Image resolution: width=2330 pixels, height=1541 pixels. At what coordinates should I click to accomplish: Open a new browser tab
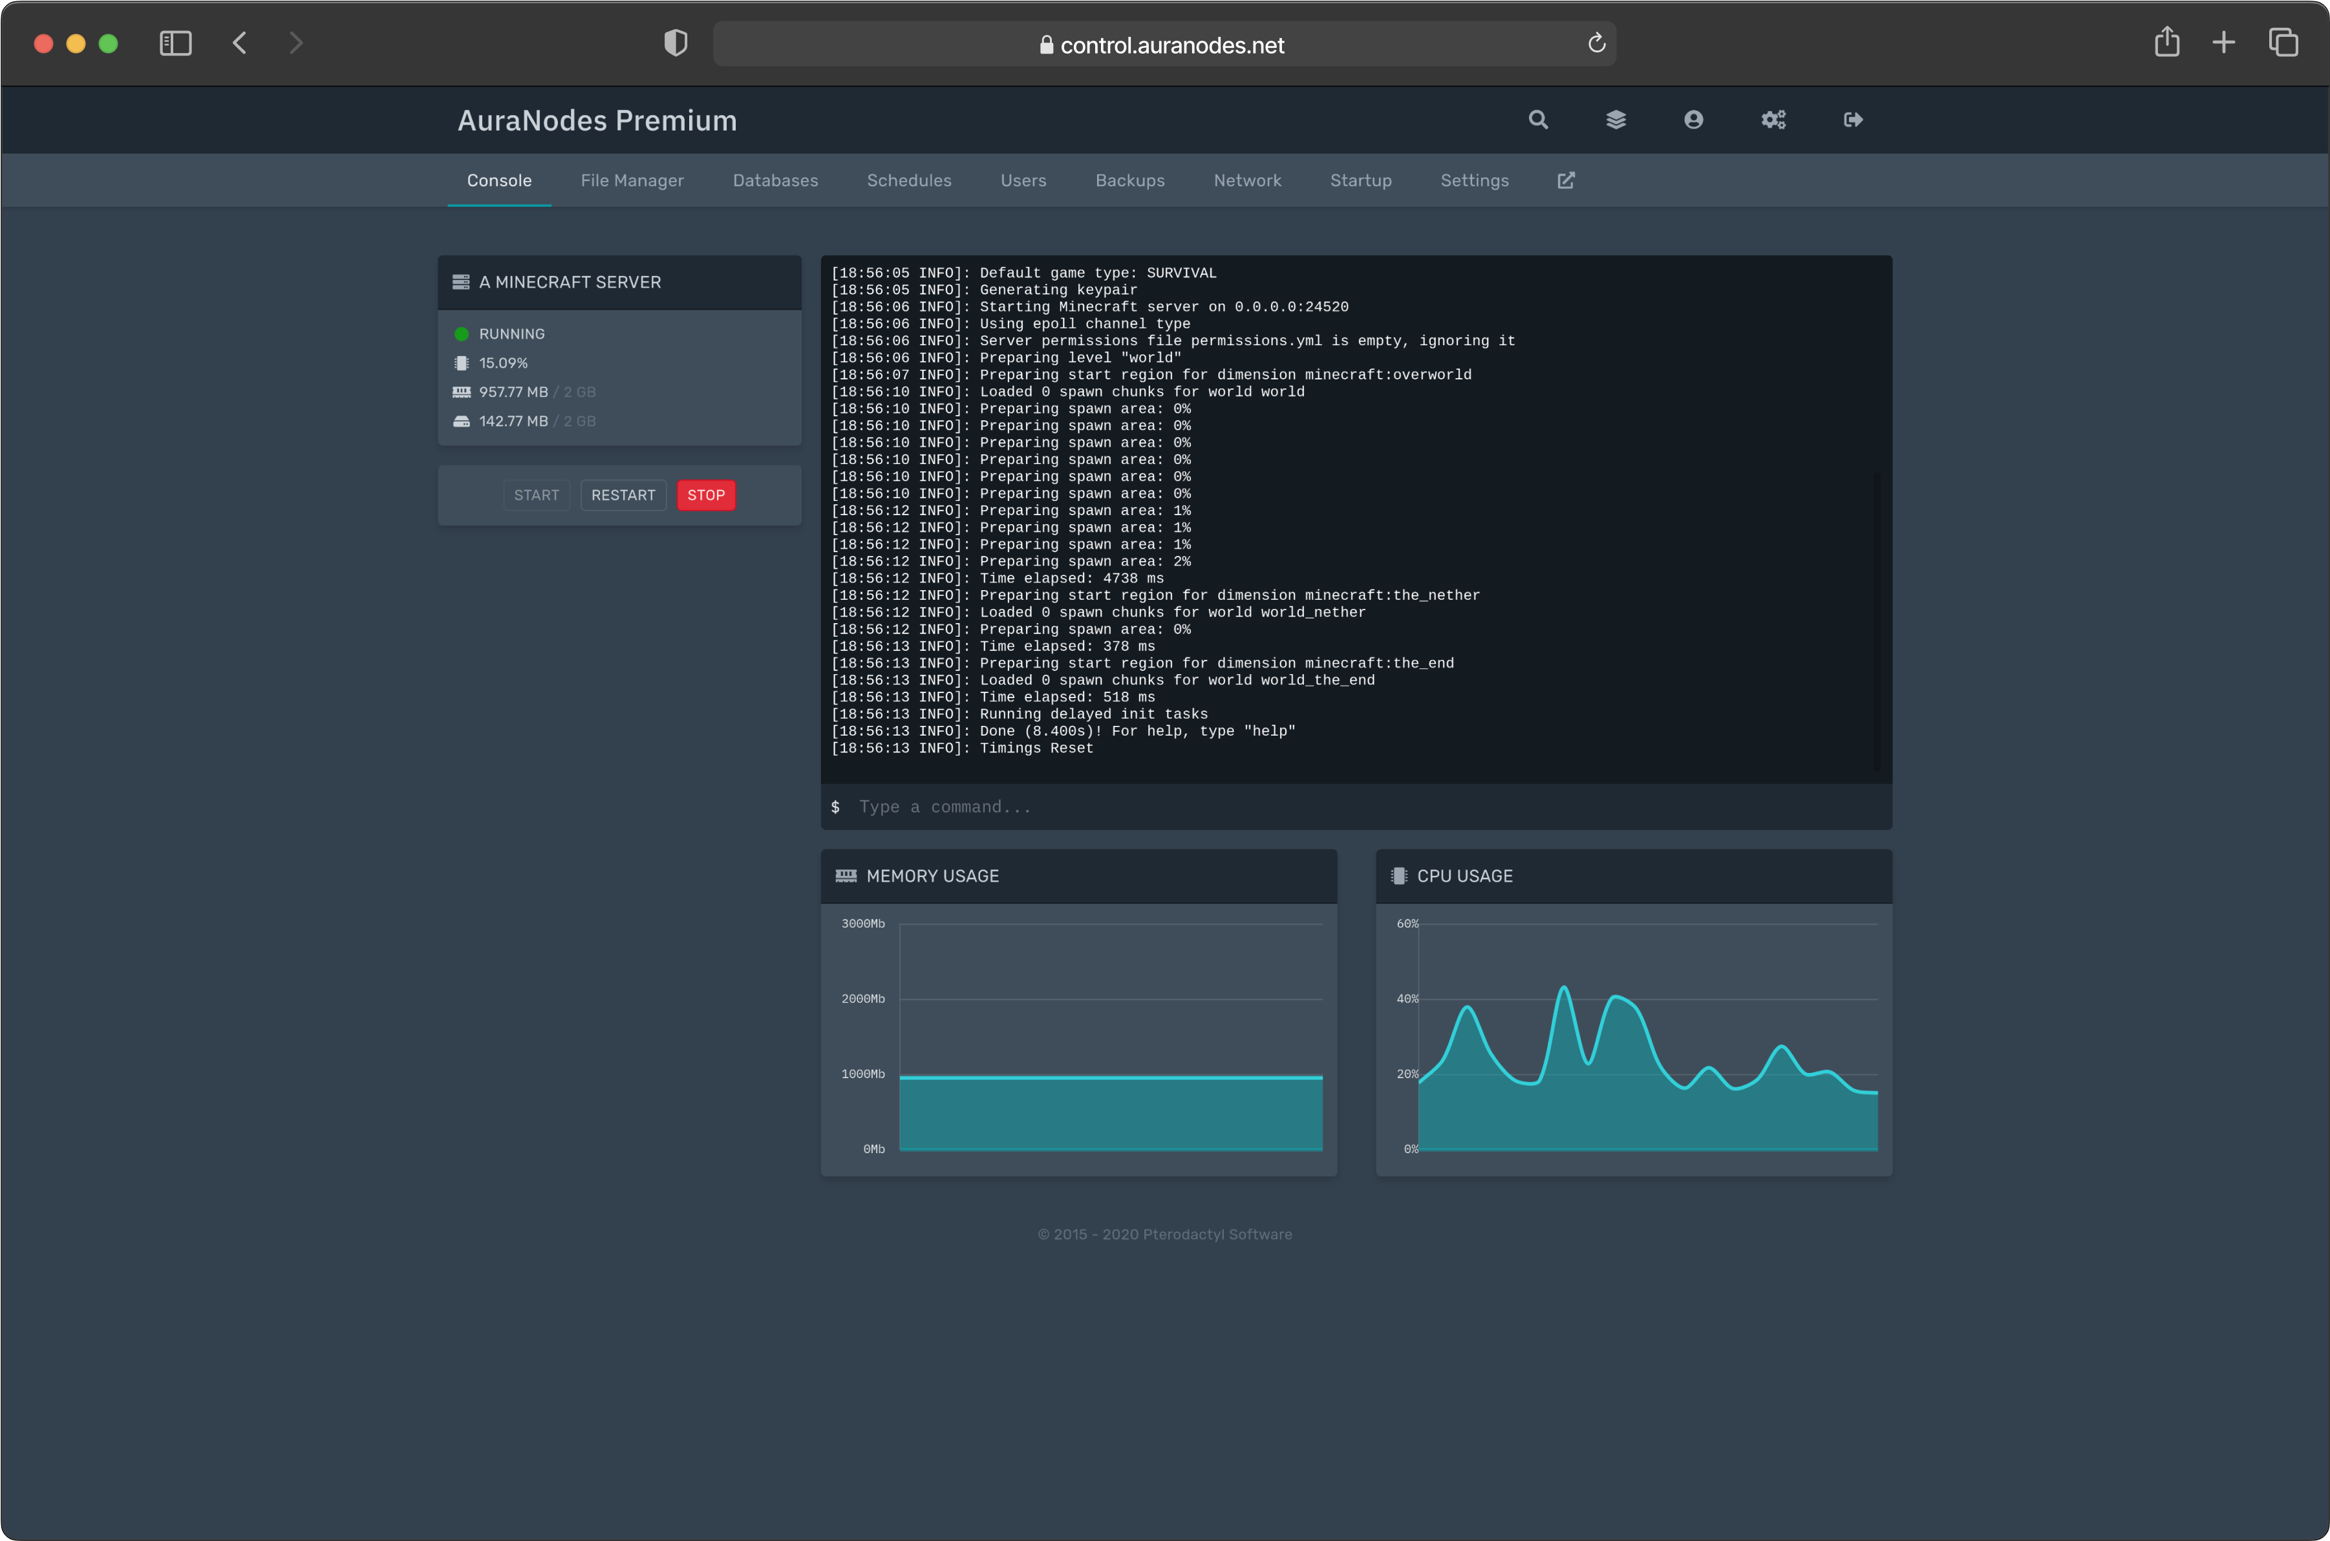pyautogui.click(x=2223, y=42)
